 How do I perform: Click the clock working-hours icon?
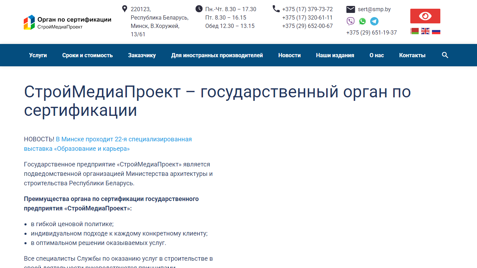click(x=199, y=9)
